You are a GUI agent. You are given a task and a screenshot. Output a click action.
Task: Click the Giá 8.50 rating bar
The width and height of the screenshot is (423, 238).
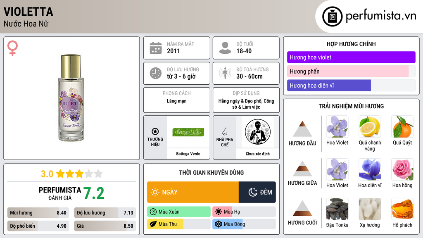[x=105, y=226]
